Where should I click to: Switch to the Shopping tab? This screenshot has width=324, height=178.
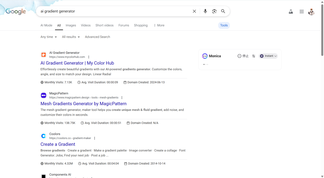[141, 25]
